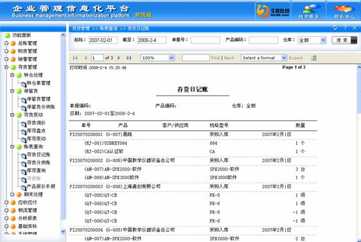Click the PI20070200002 order number
This screenshot has width=361, height=242.
(86, 160)
